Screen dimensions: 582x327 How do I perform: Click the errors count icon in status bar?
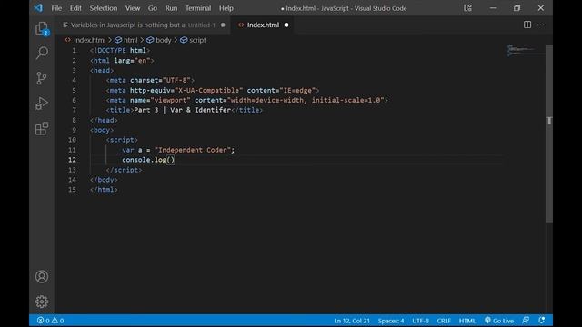click(43, 321)
